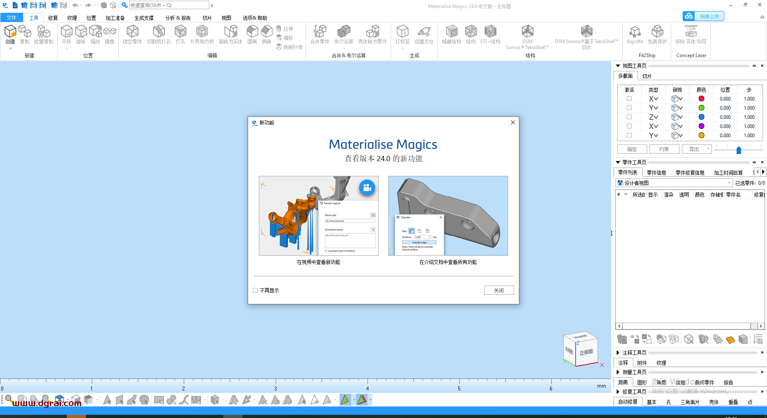This screenshot has width=767, height=418.
Task: Click the green section color swatch
Action: 701,108
